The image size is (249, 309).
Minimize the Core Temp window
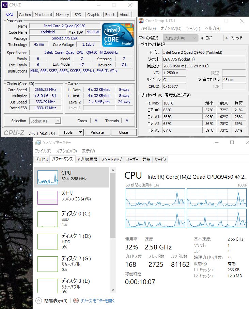click(211, 21)
